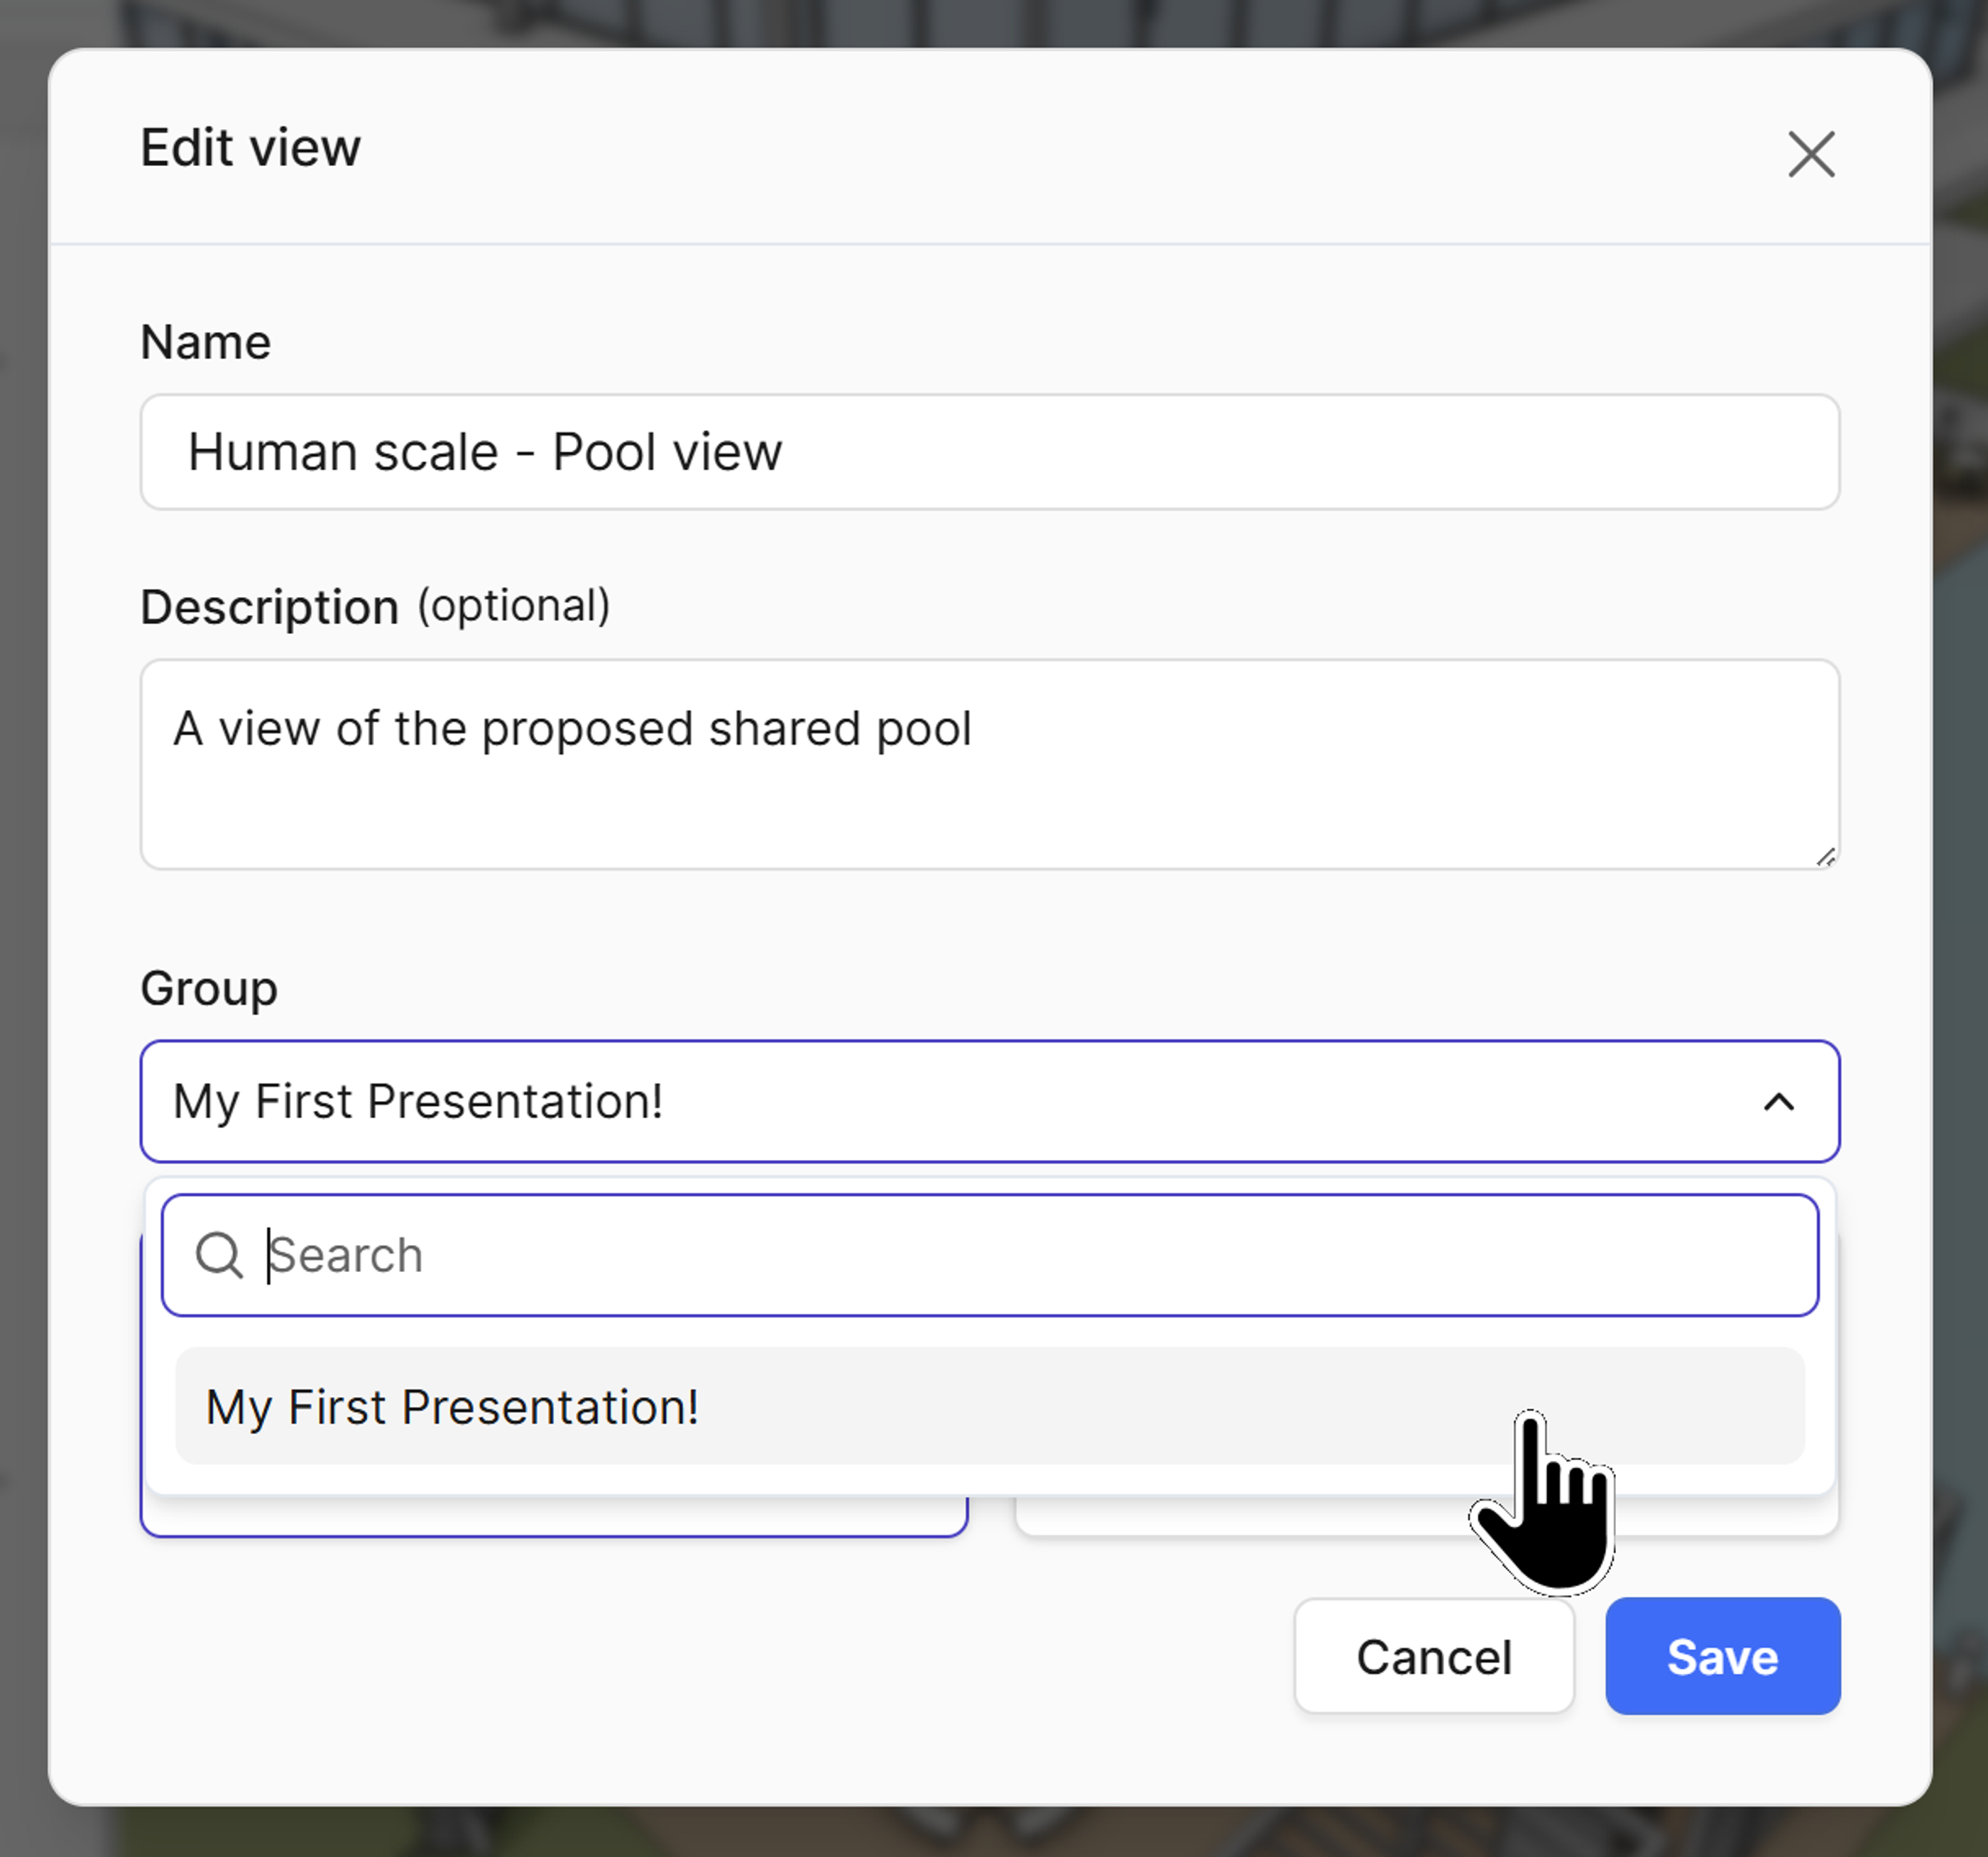Collapse the Group dropdown via chevron arrow
The image size is (1988, 1857).
[x=1778, y=1102]
